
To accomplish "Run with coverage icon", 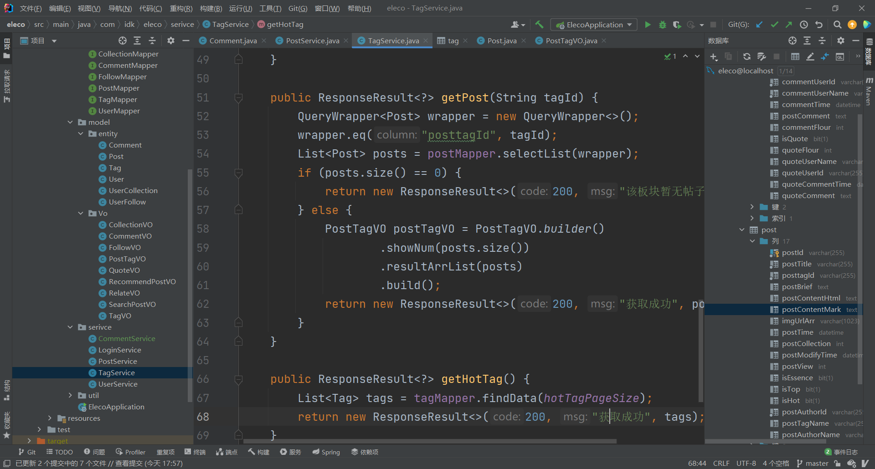I will pyautogui.click(x=677, y=25).
